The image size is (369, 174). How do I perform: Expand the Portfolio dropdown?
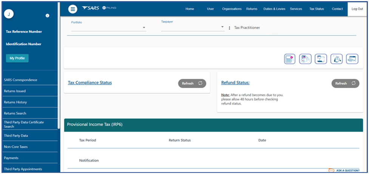pyautogui.click(x=144, y=28)
